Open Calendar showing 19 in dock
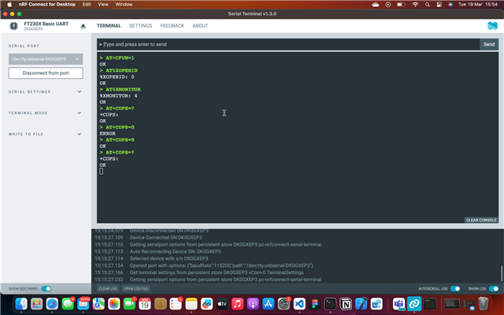Image resolution: width=504 pixels, height=315 pixels. pos(145,303)
